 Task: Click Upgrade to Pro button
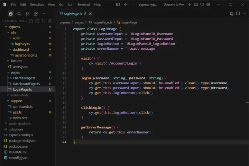[x=174, y=4]
